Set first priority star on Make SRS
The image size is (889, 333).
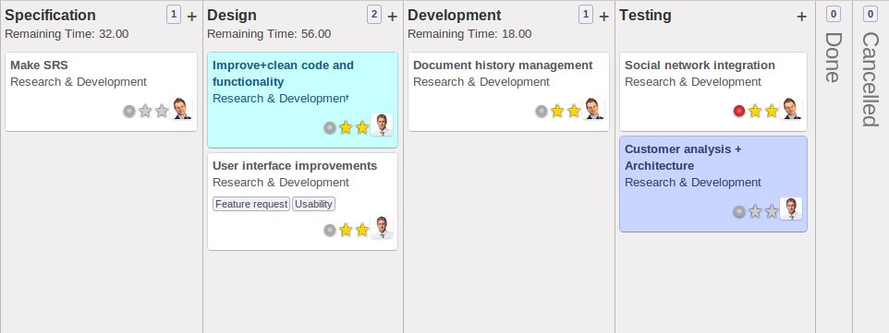click(145, 111)
